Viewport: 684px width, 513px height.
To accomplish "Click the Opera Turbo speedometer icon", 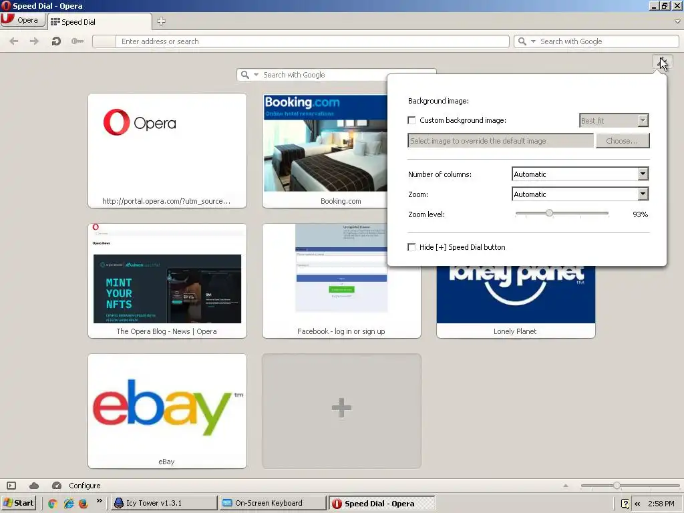I will coord(57,486).
